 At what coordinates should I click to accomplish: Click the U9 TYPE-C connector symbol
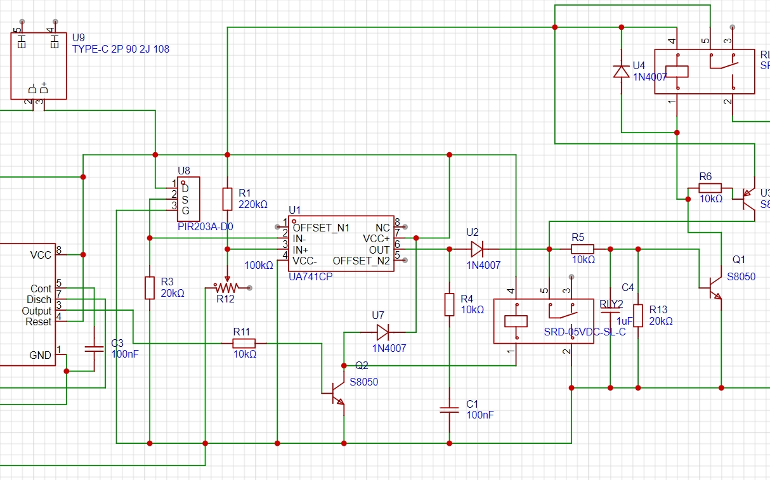point(39,66)
